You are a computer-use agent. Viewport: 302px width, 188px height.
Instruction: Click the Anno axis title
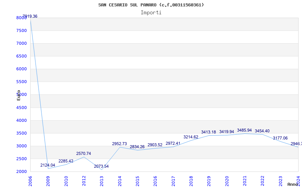pyautogui.click(x=293, y=184)
